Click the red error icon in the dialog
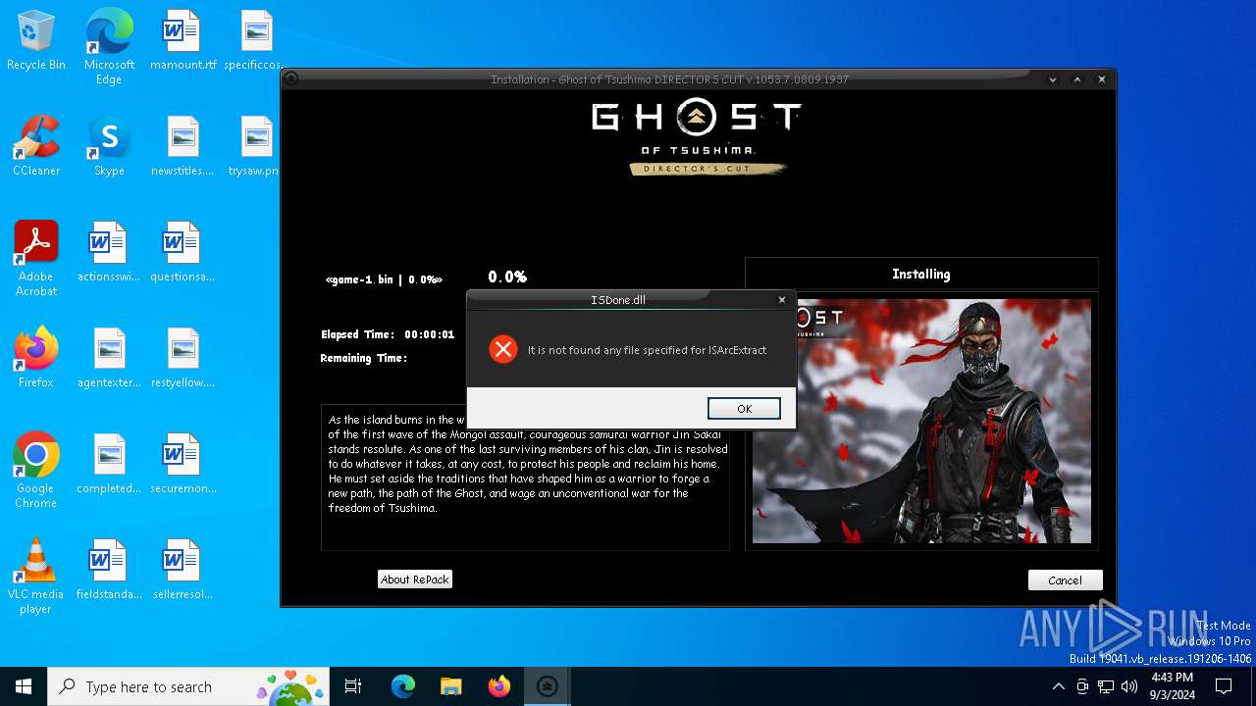The image size is (1256, 706). click(503, 349)
